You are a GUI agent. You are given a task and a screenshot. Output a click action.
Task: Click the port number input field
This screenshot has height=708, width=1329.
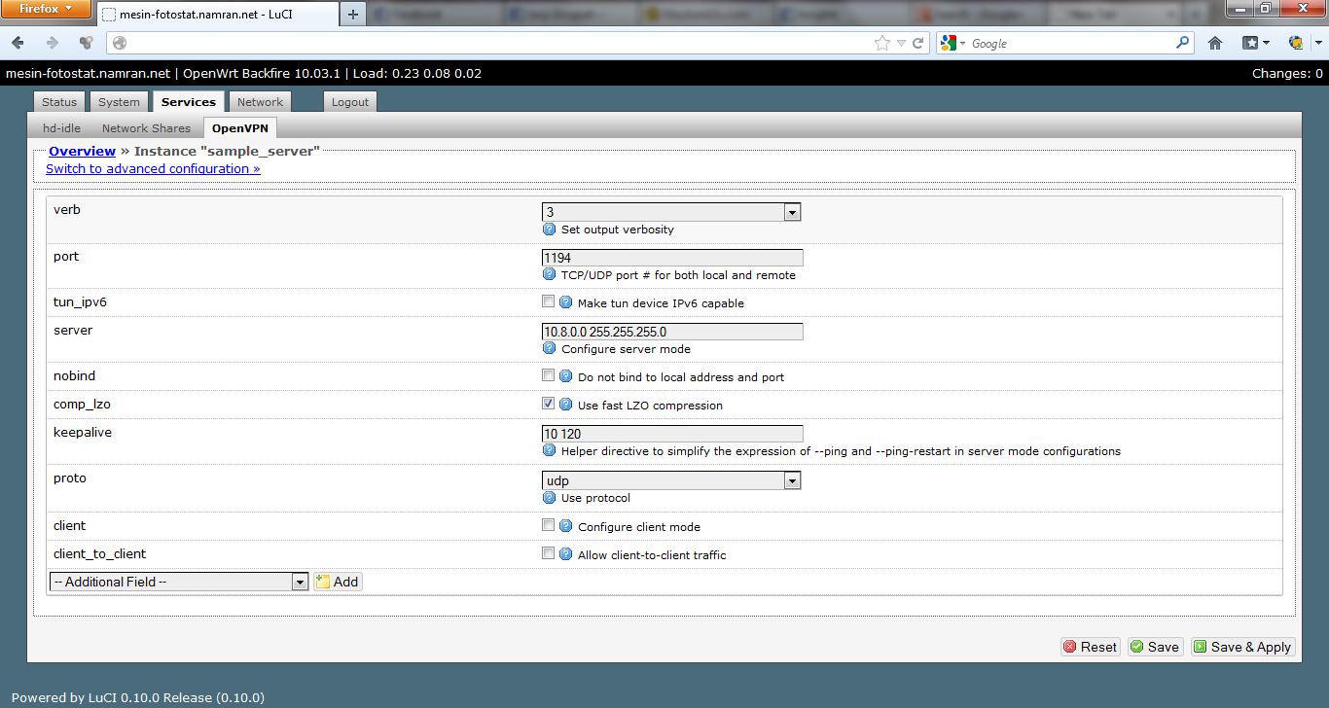pos(671,258)
